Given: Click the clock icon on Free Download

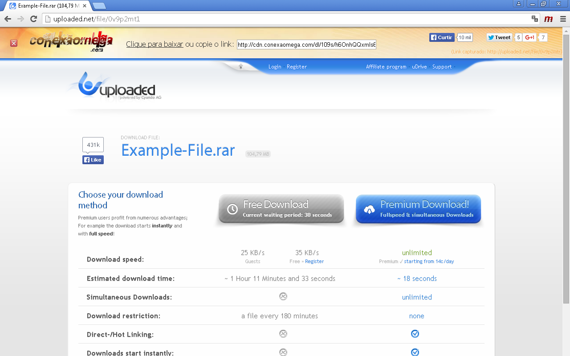Looking at the screenshot, I should (x=232, y=209).
